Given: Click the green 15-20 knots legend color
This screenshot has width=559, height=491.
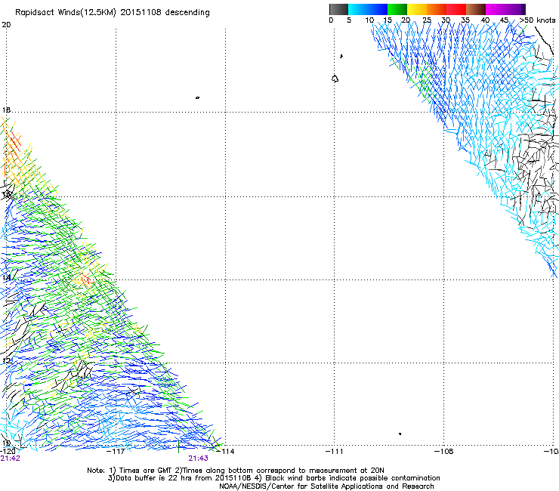Looking at the screenshot, I should (397, 9).
